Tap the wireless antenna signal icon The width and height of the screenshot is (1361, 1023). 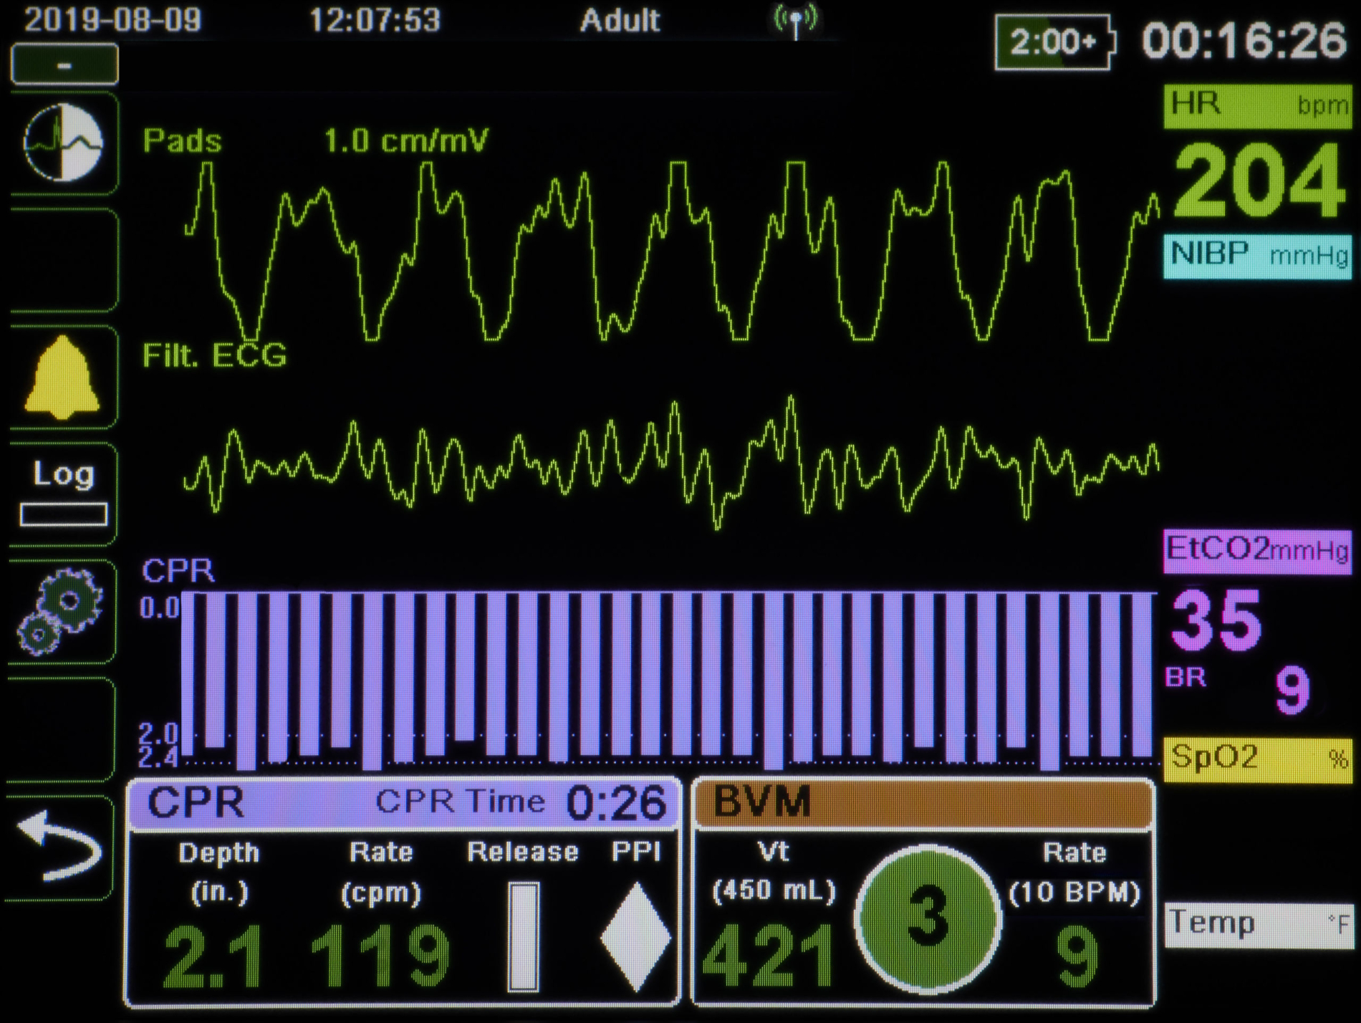(x=795, y=21)
